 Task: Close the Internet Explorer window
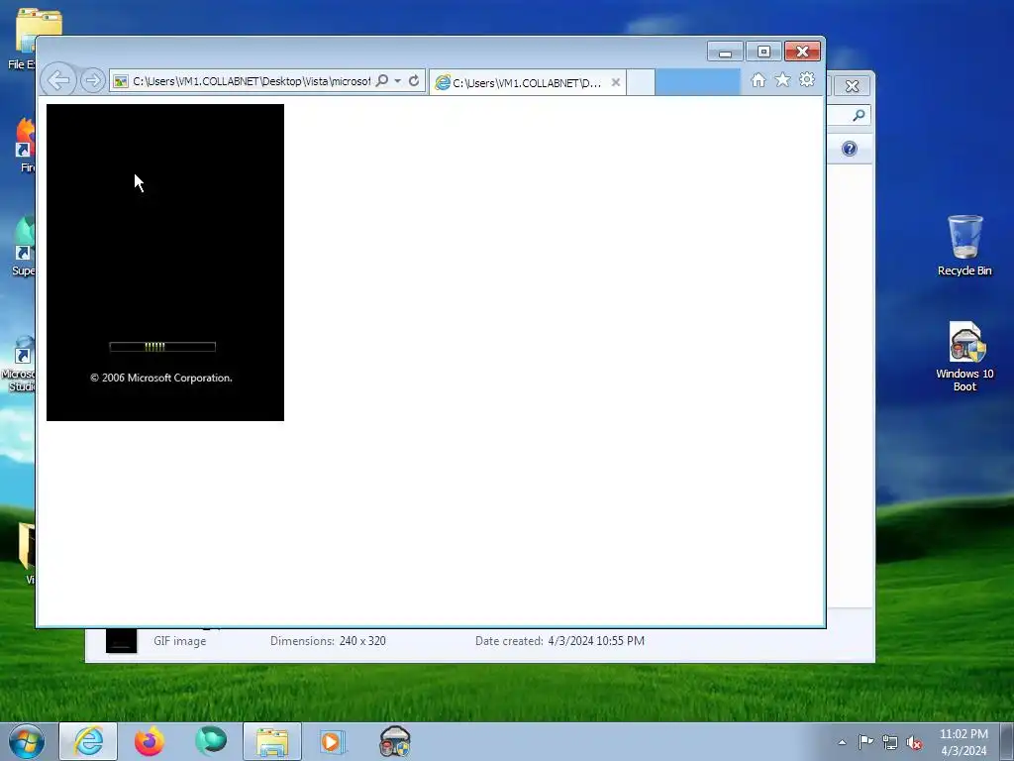[802, 52]
